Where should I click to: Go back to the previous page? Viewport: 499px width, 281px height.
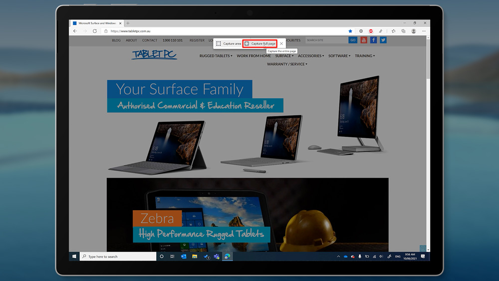click(x=75, y=31)
